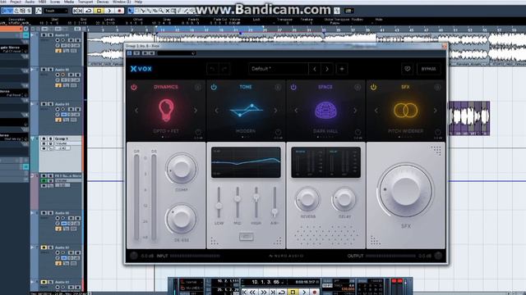Toggle the Tone module power button
Image resolution: width=526 pixels, height=295 pixels.
(x=214, y=88)
